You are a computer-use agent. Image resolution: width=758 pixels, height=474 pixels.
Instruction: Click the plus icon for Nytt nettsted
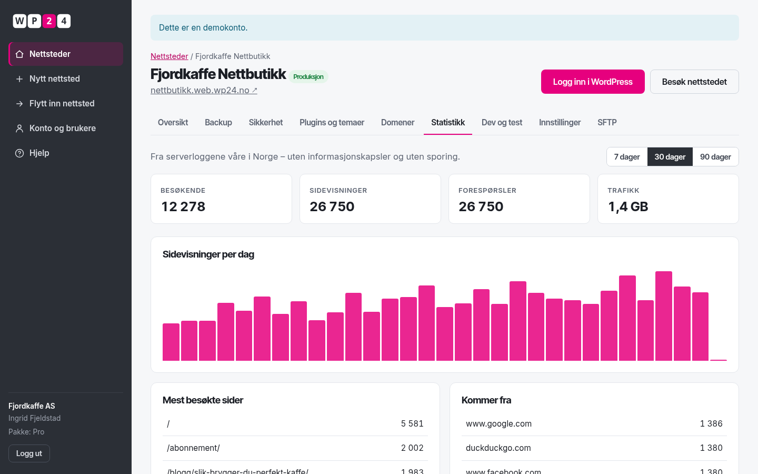pyautogui.click(x=19, y=79)
